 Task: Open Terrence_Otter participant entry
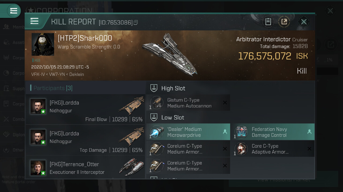[85, 167]
